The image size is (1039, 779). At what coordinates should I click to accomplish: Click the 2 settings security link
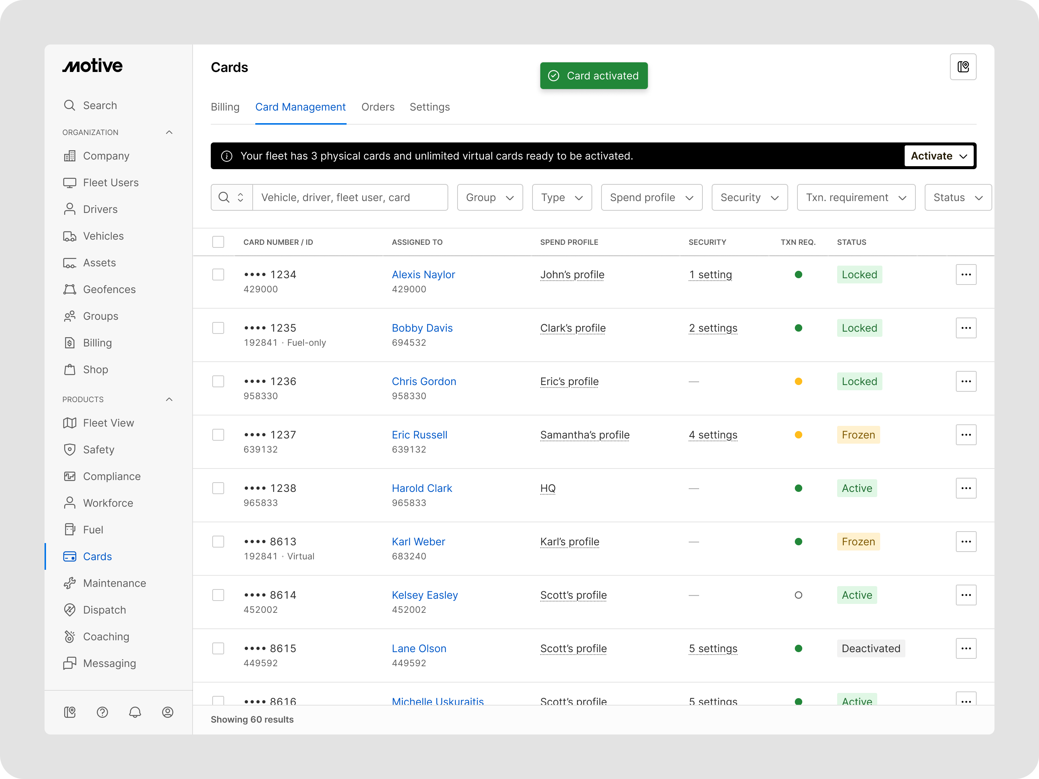pyautogui.click(x=712, y=328)
